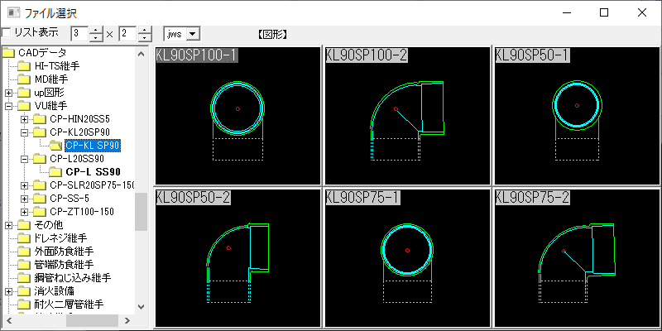Select the KL90SP50-2 elbow thumbnail
This screenshot has height=331, width=662.
pyautogui.click(x=237, y=257)
